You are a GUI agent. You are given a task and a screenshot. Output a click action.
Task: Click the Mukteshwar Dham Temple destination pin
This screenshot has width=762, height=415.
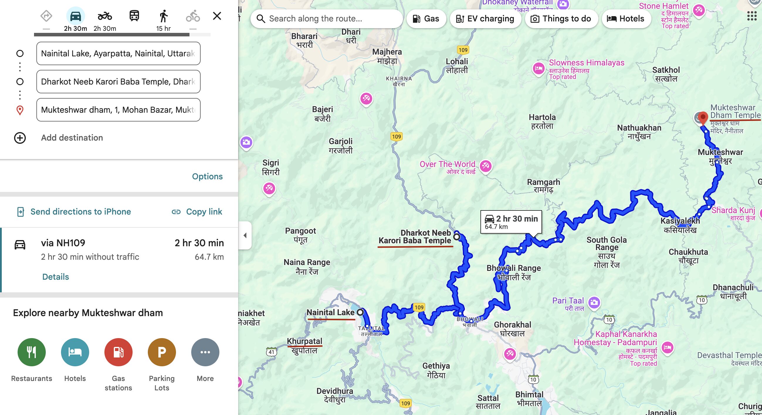702,118
